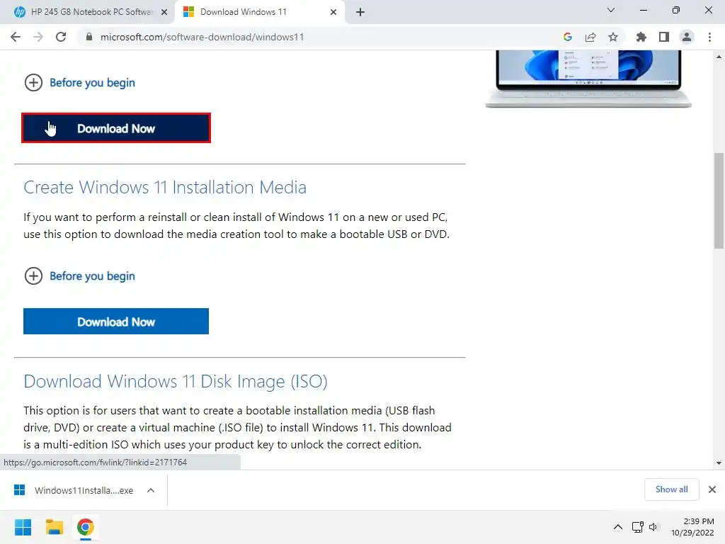Open the clock and date 2:39 PM
This screenshot has width=725, height=544.
692,527
